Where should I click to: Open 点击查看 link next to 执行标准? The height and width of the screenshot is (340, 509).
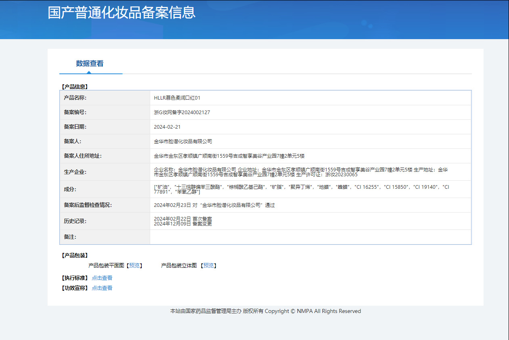point(102,278)
